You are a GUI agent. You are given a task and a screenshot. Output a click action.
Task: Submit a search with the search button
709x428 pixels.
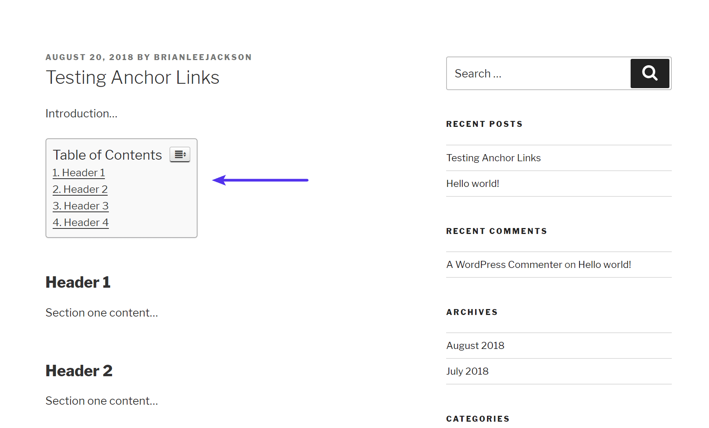tap(649, 74)
